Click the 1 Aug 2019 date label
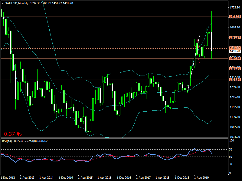The image size is (242, 181). click(x=202, y=178)
